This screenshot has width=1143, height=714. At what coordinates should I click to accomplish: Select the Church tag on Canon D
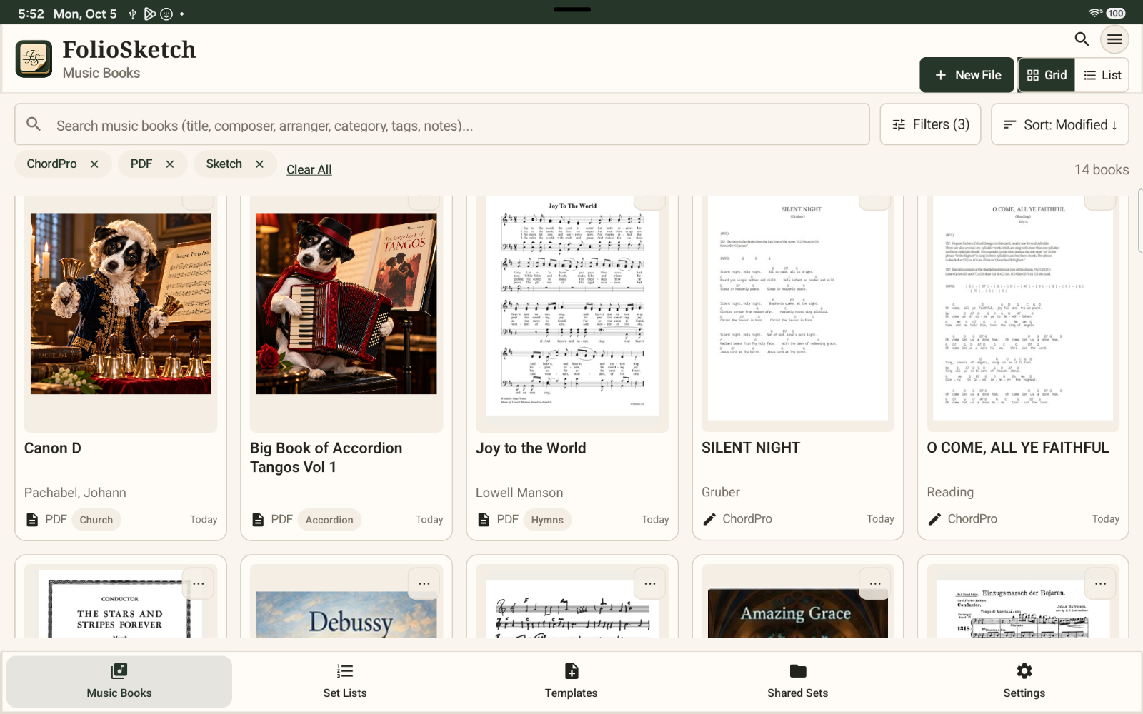click(96, 520)
